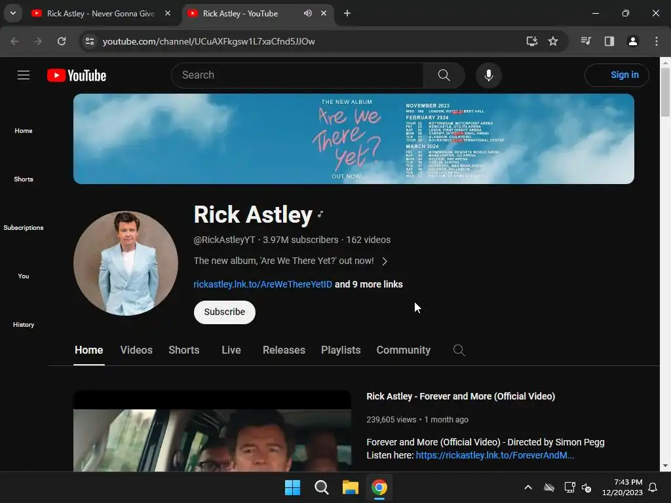Click the address bar URL
Viewport: 671px width, 503px height.
[208, 41]
